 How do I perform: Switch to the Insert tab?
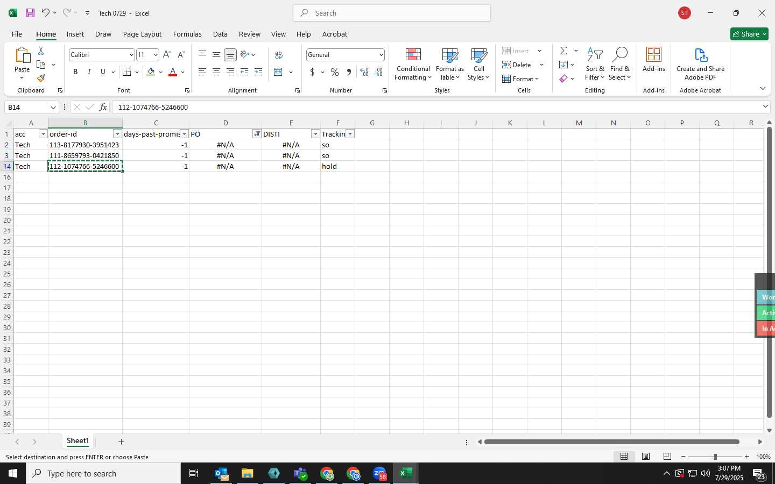75,34
